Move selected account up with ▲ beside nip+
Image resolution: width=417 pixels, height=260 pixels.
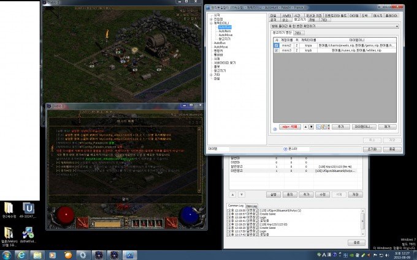(305, 127)
